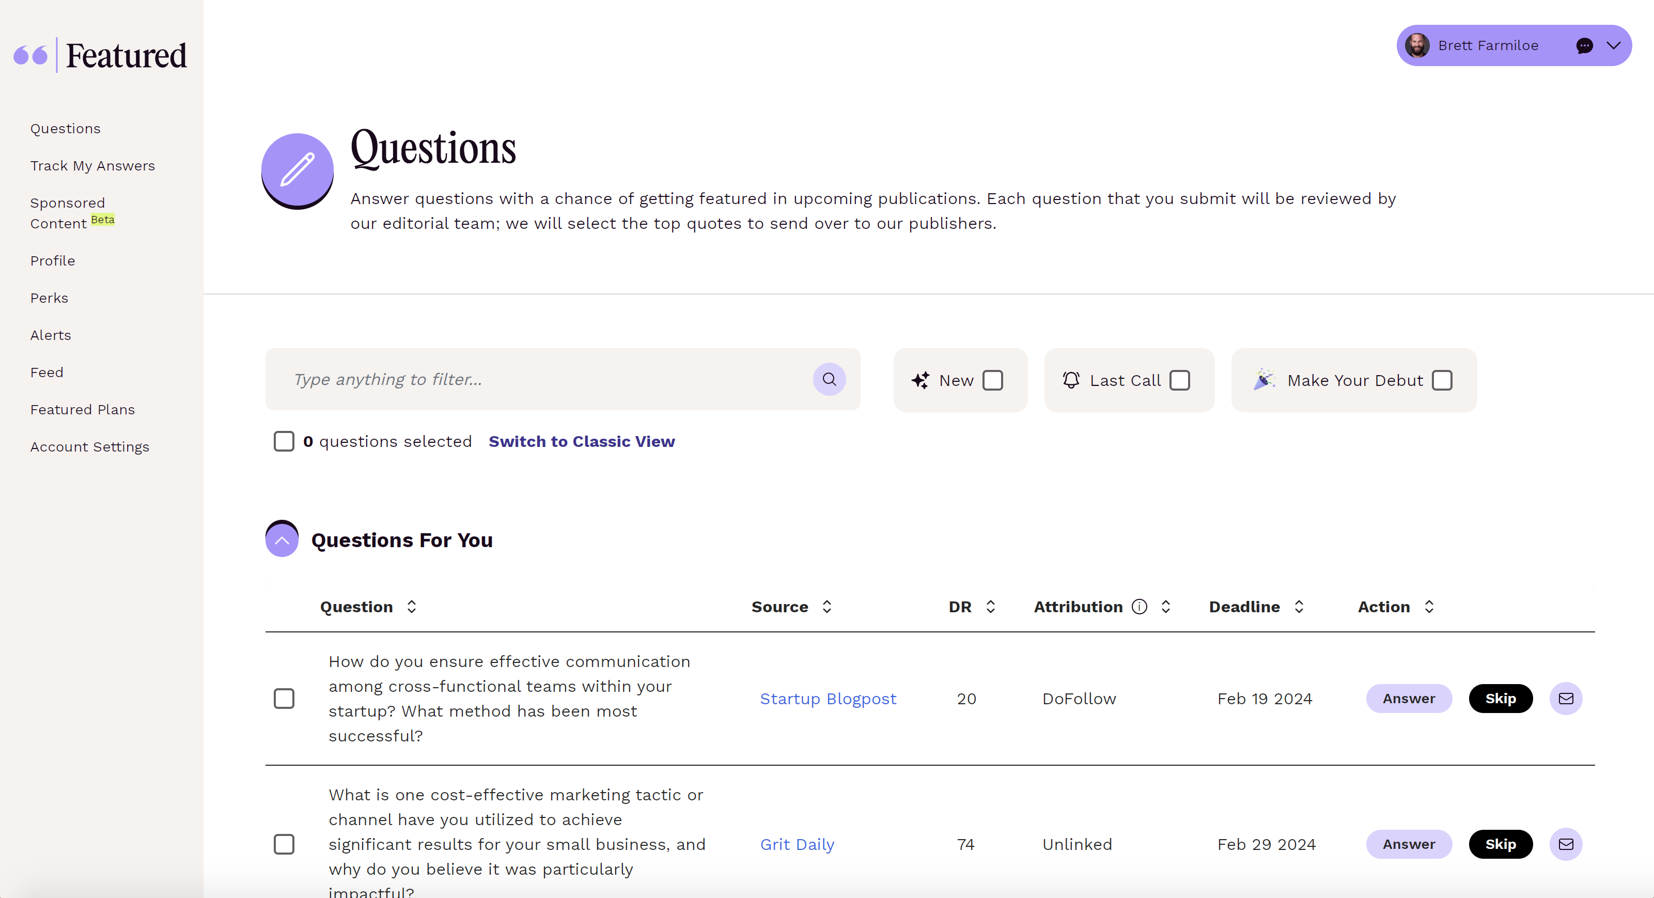Click Brett Farmiloe name in account pill
This screenshot has height=898, width=1654.
(x=1488, y=45)
